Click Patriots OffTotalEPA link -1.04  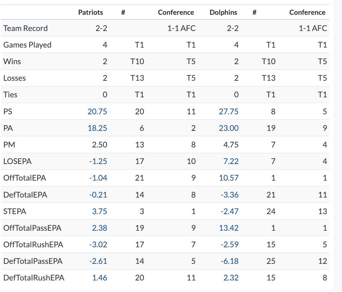point(98,178)
